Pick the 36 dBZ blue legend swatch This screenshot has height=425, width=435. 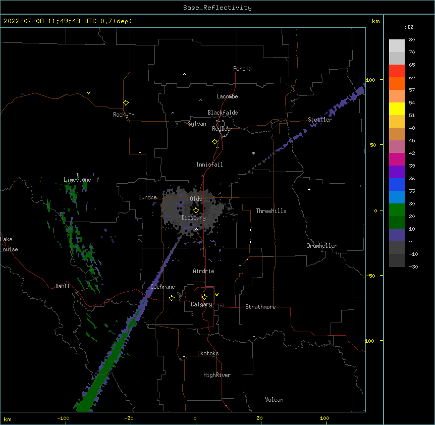pyautogui.click(x=397, y=184)
